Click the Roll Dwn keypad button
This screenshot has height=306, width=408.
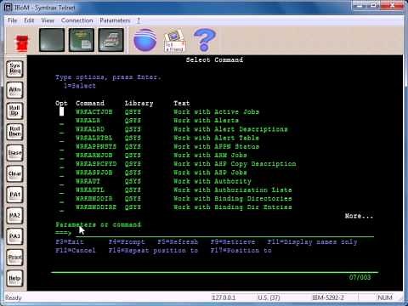point(14,132)
